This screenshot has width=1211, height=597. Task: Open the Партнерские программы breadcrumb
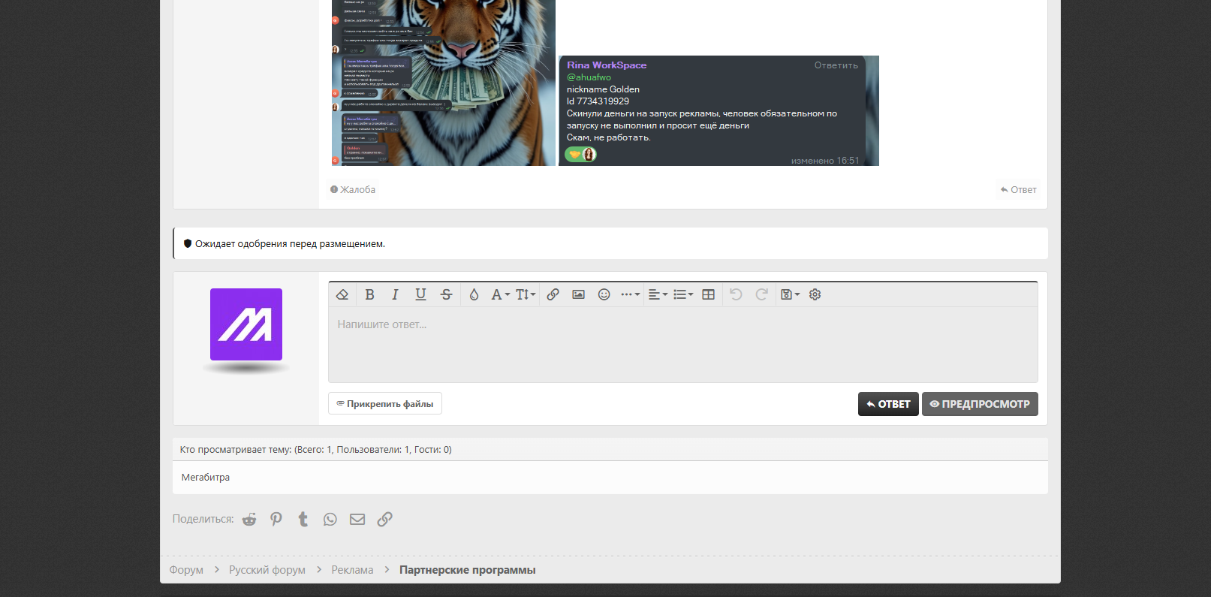(468, 570)
